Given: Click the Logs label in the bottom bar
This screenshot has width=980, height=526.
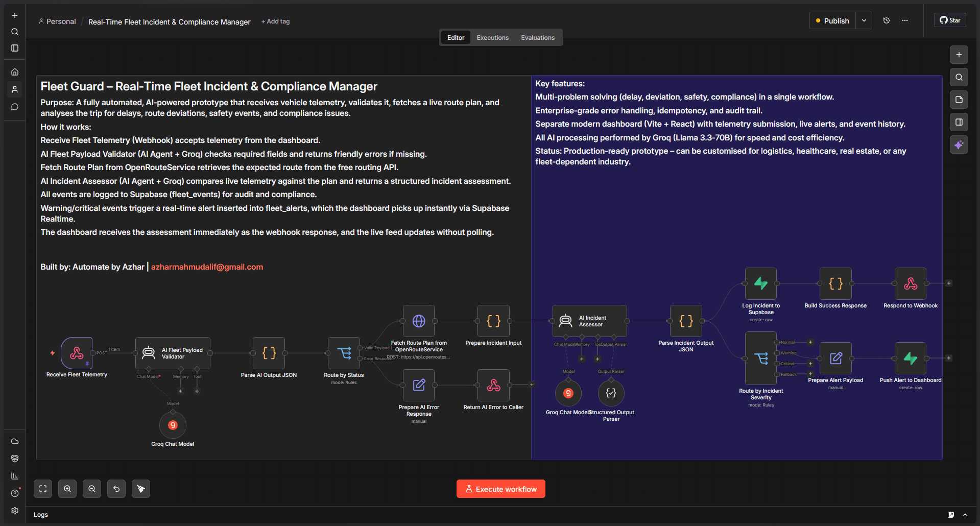Looking at the screenshot, I should tap(41, 515).
